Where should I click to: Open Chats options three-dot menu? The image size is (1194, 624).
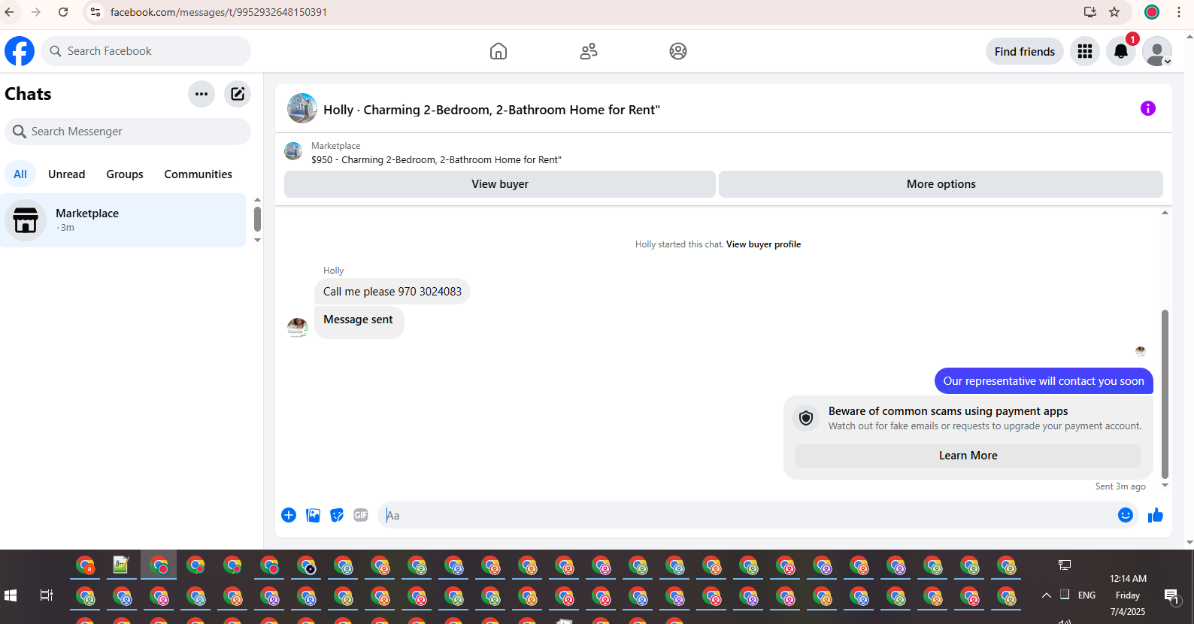pos(202,94)
